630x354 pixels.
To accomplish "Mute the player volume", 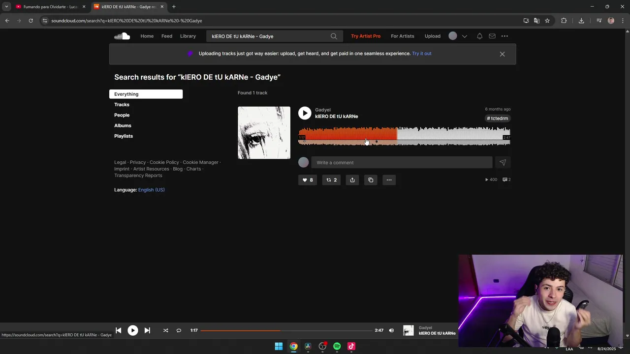I will pos(391,330).
